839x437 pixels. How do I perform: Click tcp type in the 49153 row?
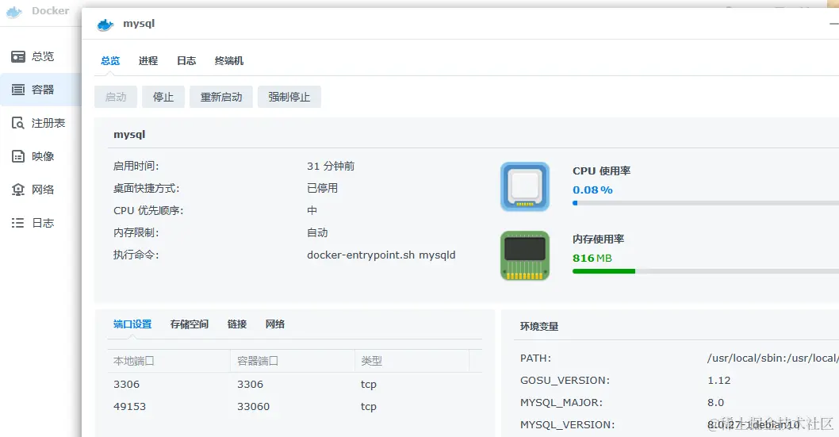pyautogui.click(x=369, y=407)
